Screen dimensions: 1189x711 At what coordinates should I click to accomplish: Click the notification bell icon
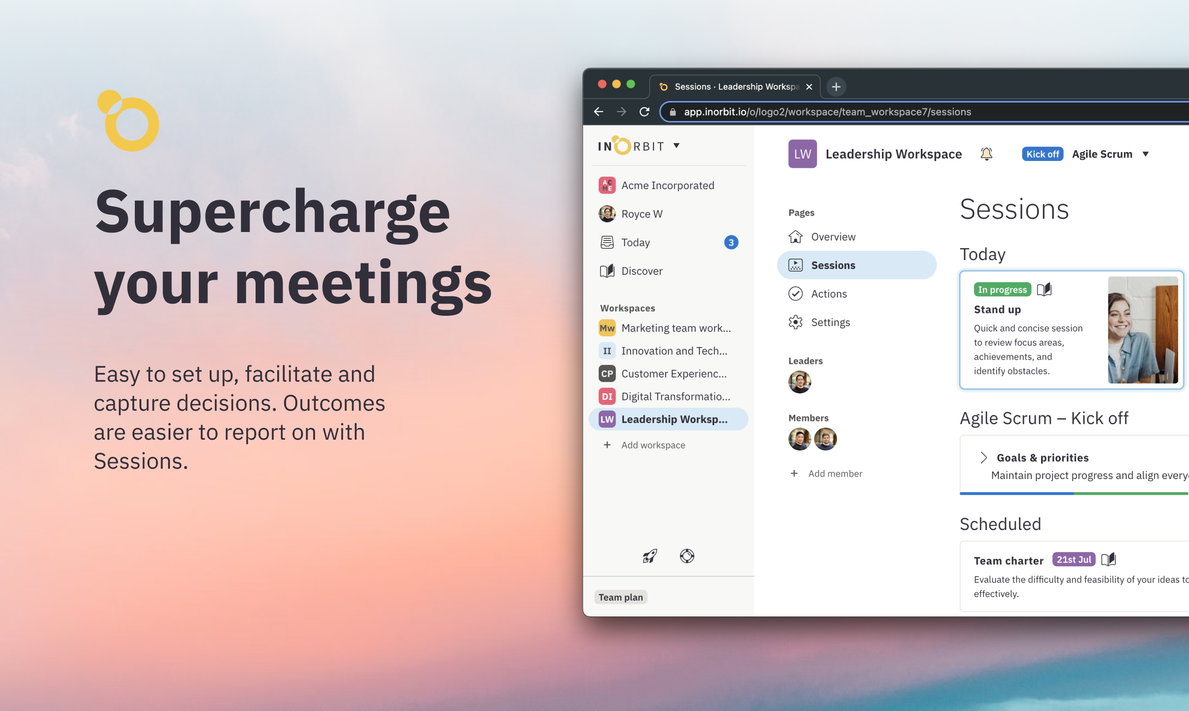point(986,154)
